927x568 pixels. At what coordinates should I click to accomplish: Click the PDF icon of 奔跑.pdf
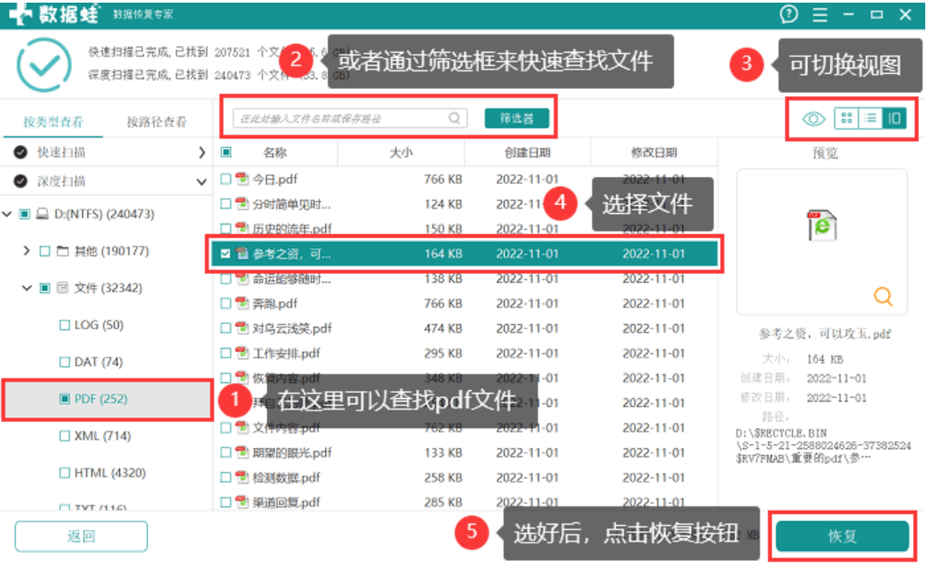tap(241, 303)
